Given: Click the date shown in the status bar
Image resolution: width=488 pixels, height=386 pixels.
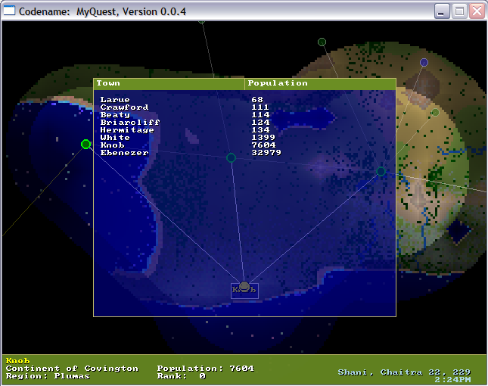Looking at the screenshot, I should tap(404, 372).
